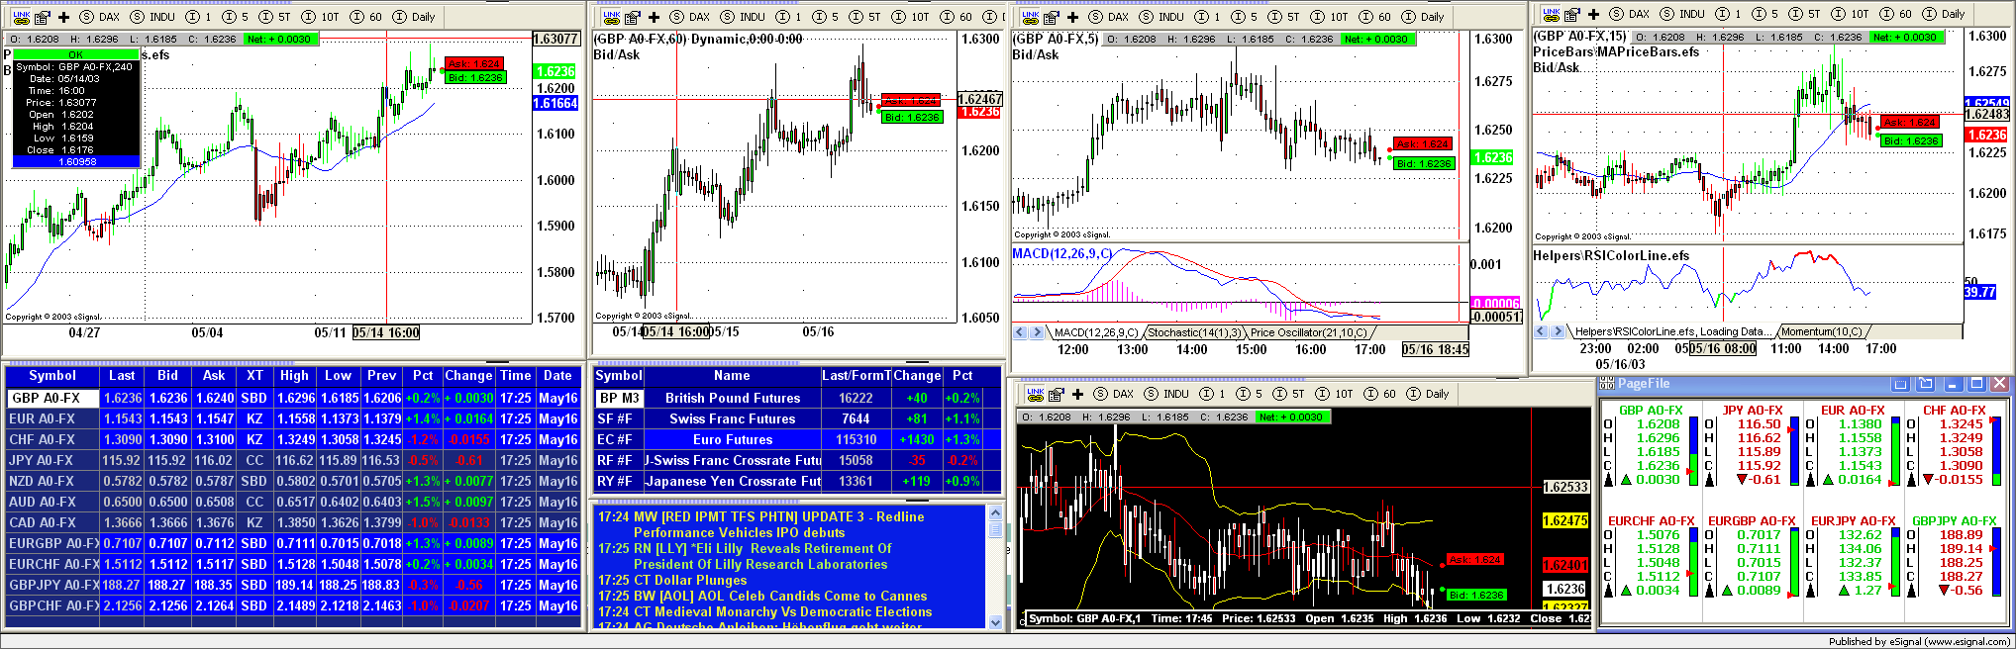
Task: Open properties icon in the 60-minute chart toolbar
Action: [x=633, y=17]
